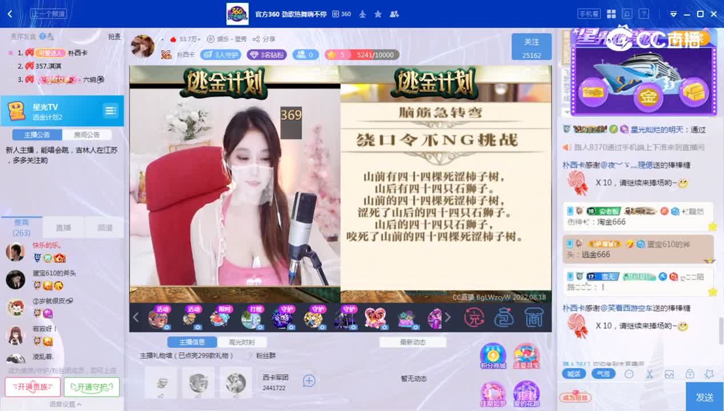
Task: Click the 发送 send button
Action: (x=705, y=397)
